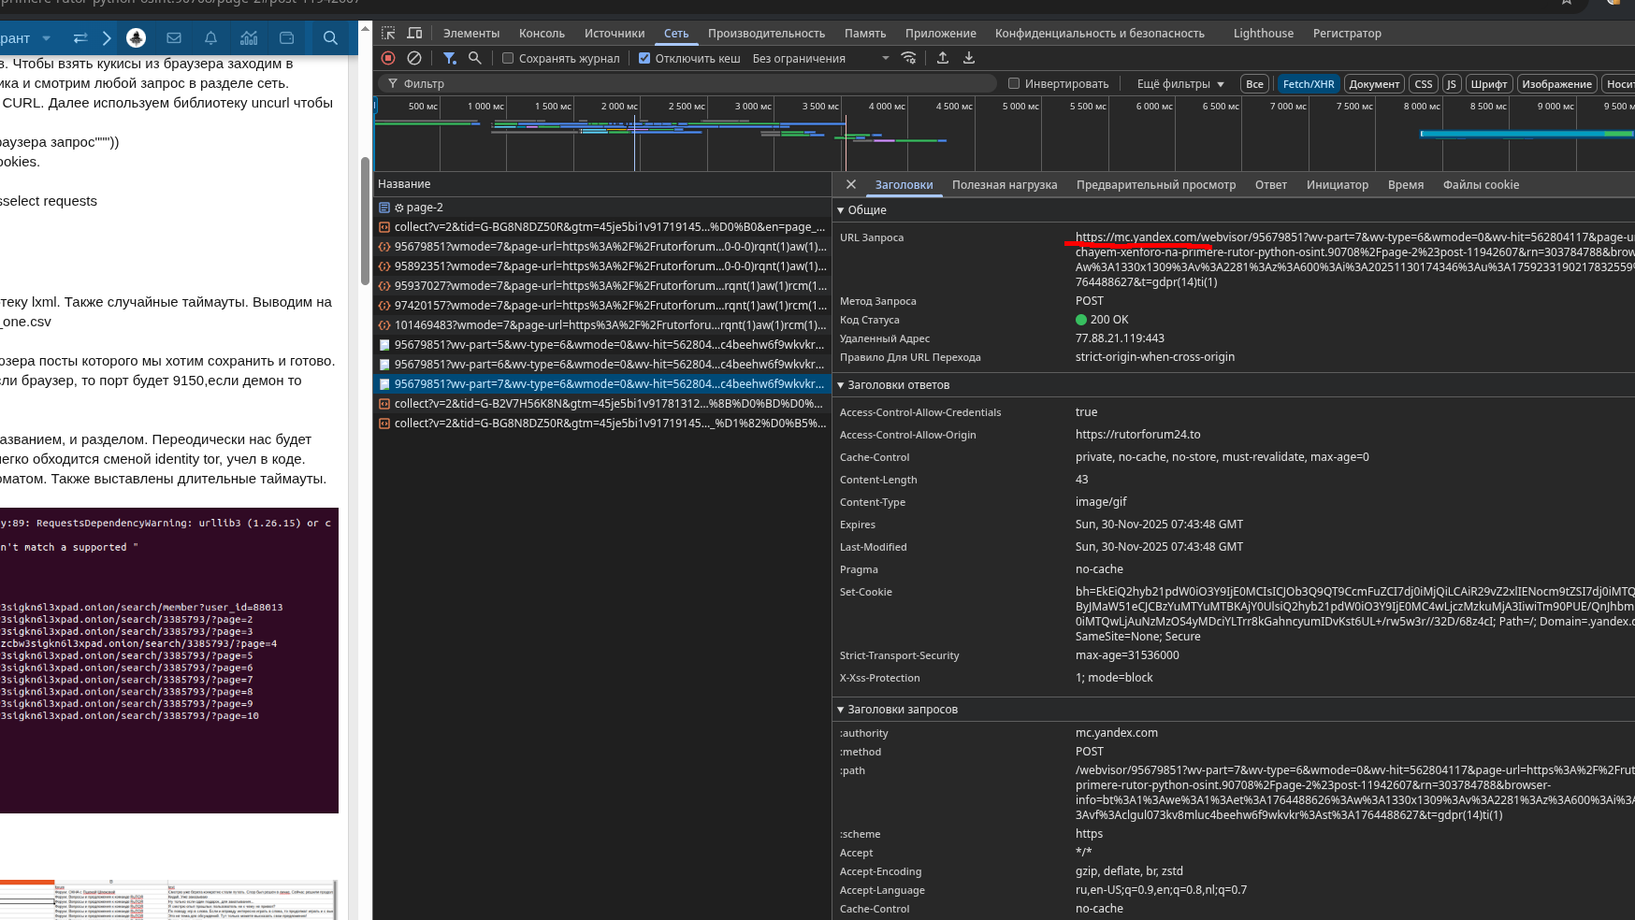The width and height of the screenshot is (1635, 920).
Task: Uncheck the 'Отключить кеш' checkbox
Action: (644, 58)
